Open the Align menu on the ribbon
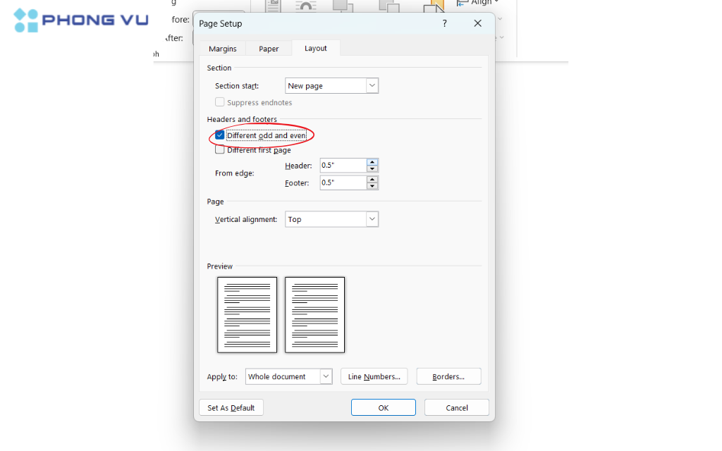This screenshot has width=722, height=451. 477,3
